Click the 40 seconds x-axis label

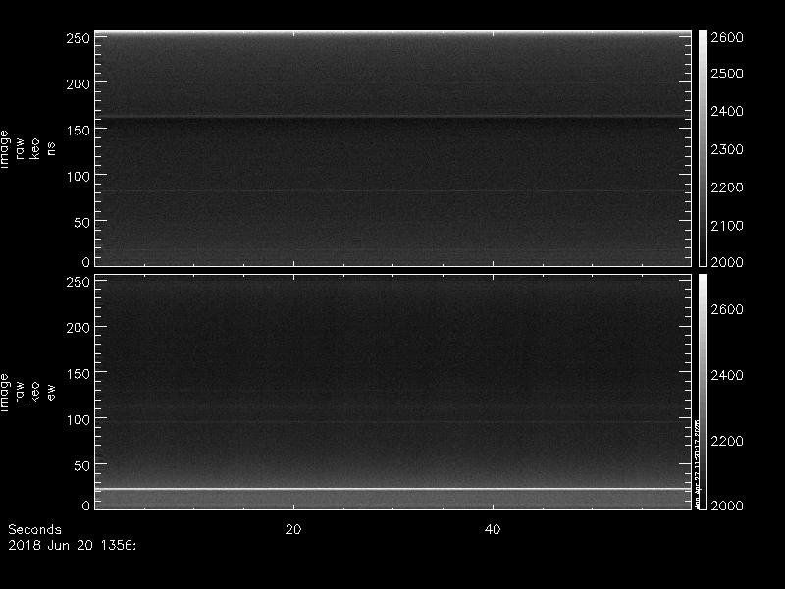(x=493, y=529)
